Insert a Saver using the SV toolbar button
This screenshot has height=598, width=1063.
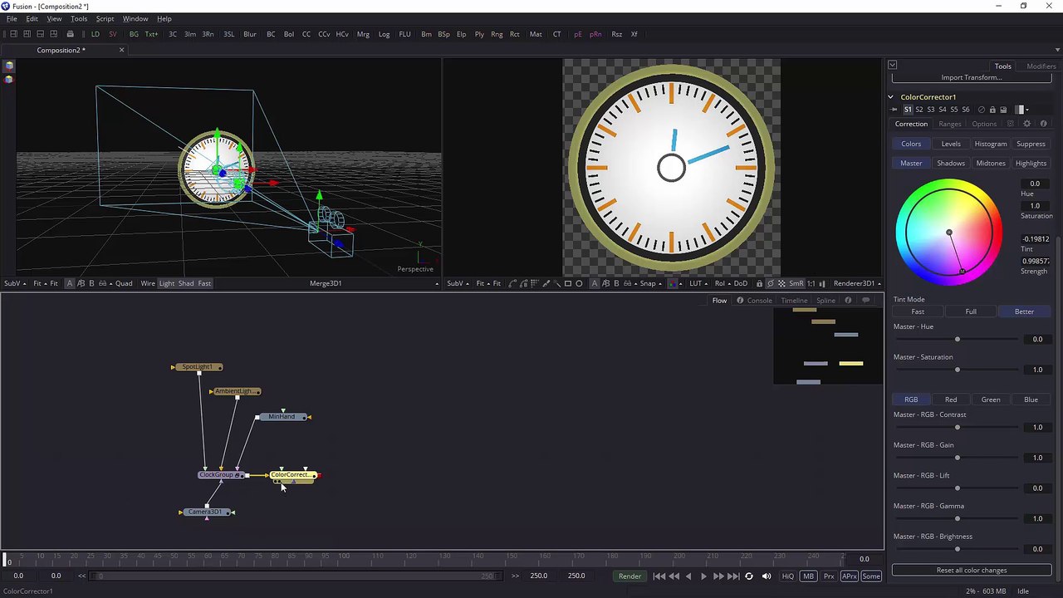pos(112,34)
